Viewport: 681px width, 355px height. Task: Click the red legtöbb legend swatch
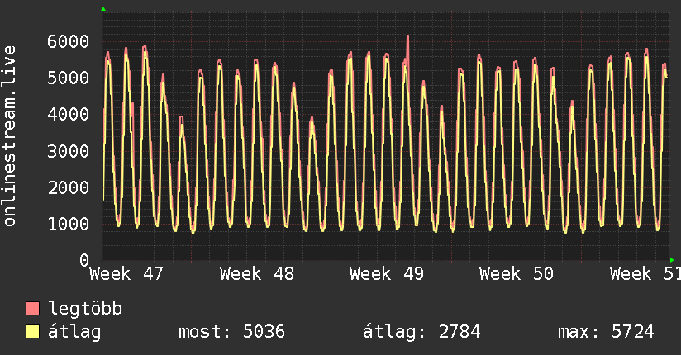(x=33, y=309)
